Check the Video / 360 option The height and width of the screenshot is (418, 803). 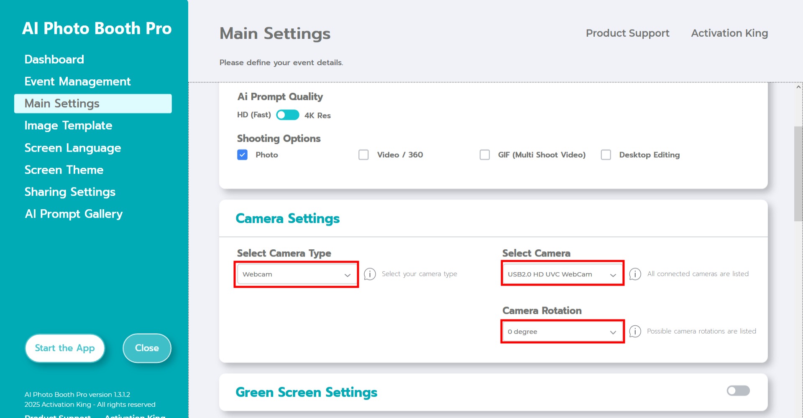point(363,155)
